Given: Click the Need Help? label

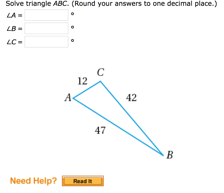Looking at the screenshot, I should (33, 181).
